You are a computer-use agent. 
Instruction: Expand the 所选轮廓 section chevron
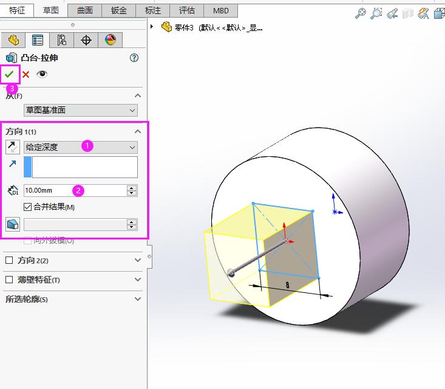pos(138,299)
